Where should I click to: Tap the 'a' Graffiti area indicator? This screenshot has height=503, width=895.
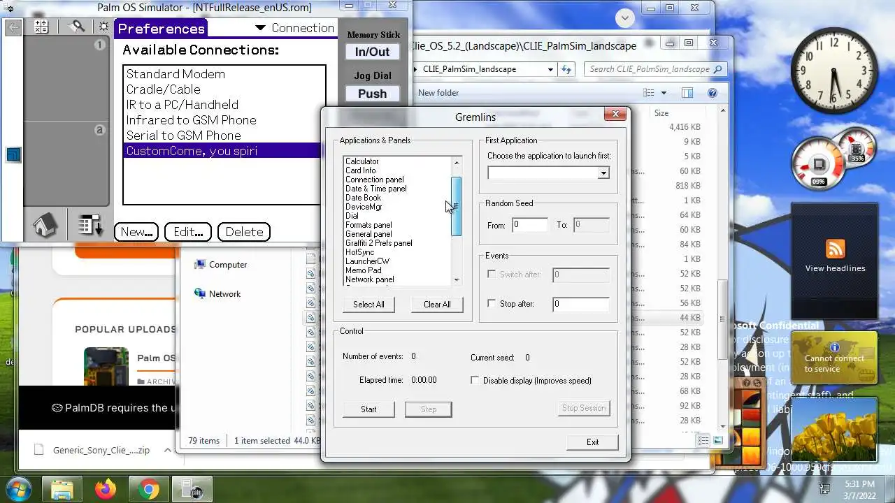click(x=99, y=130)
